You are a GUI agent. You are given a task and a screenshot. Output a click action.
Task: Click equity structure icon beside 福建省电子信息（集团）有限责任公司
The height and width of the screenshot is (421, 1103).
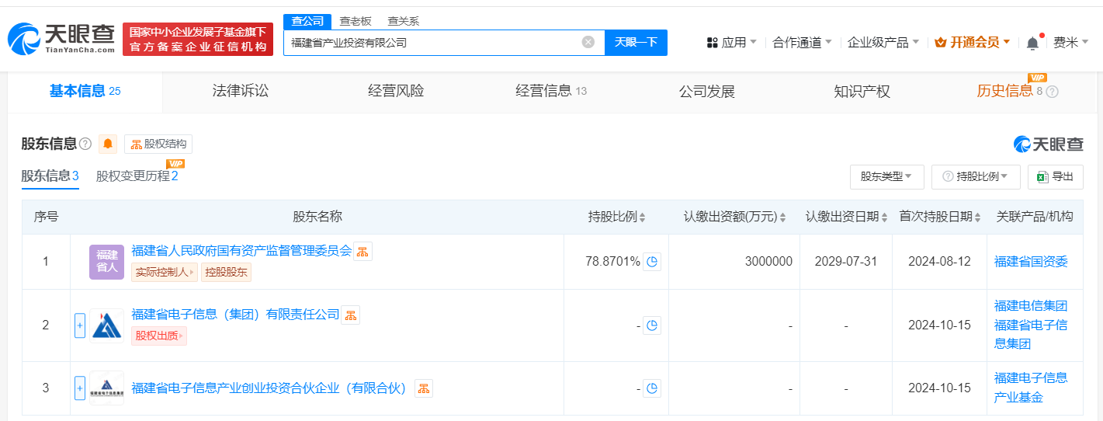coord(351,315)
